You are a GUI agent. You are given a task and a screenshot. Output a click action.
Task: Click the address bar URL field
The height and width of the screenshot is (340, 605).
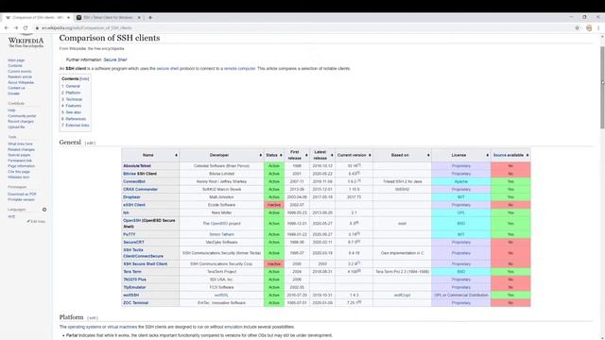[301, 27]
